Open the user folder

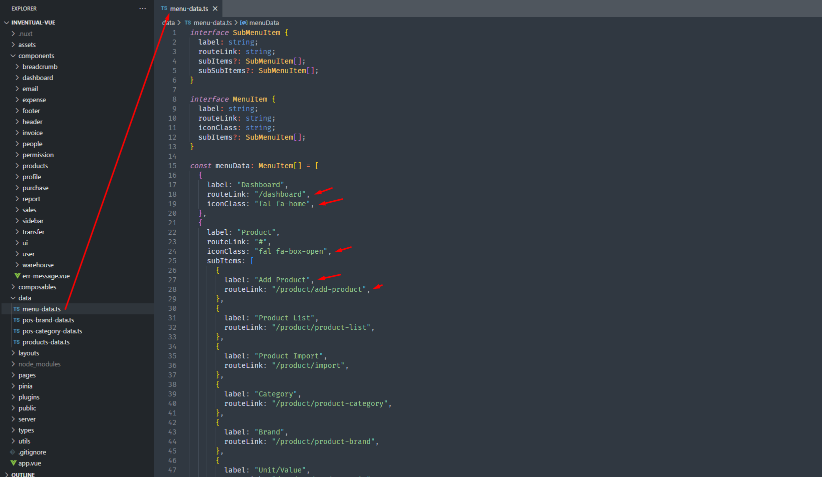coord(29,254)
